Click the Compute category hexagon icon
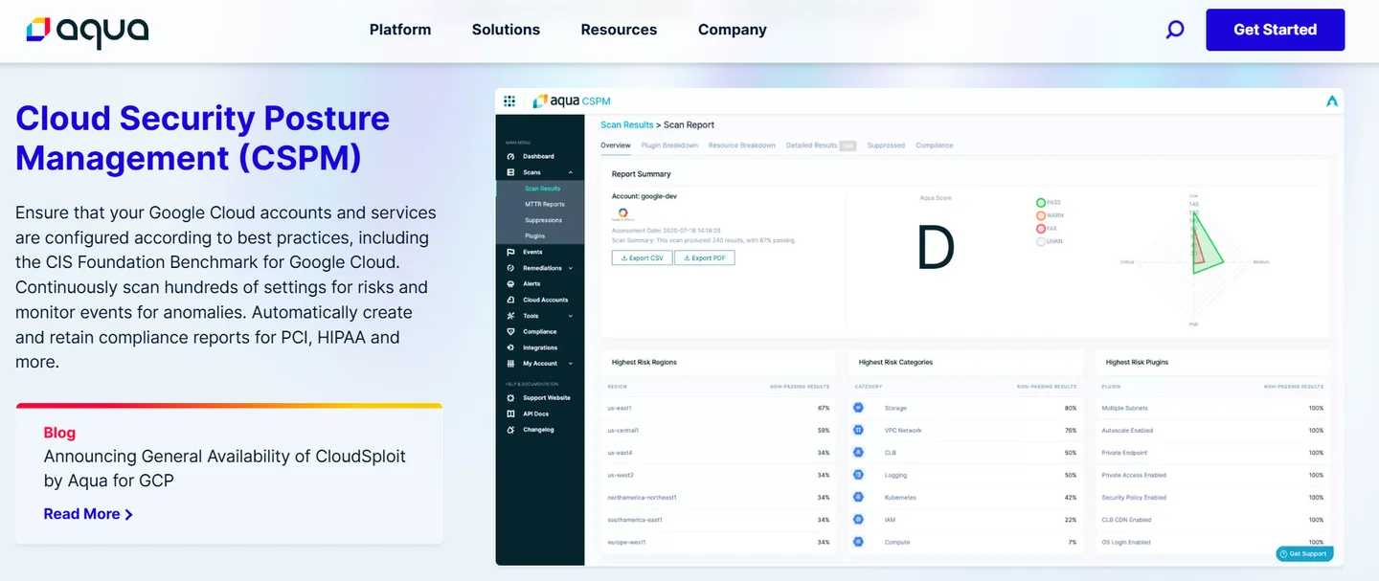 click(858, 542)
